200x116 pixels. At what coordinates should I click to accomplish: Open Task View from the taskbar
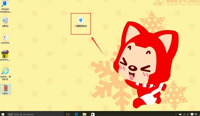click(x=68, y=114)
